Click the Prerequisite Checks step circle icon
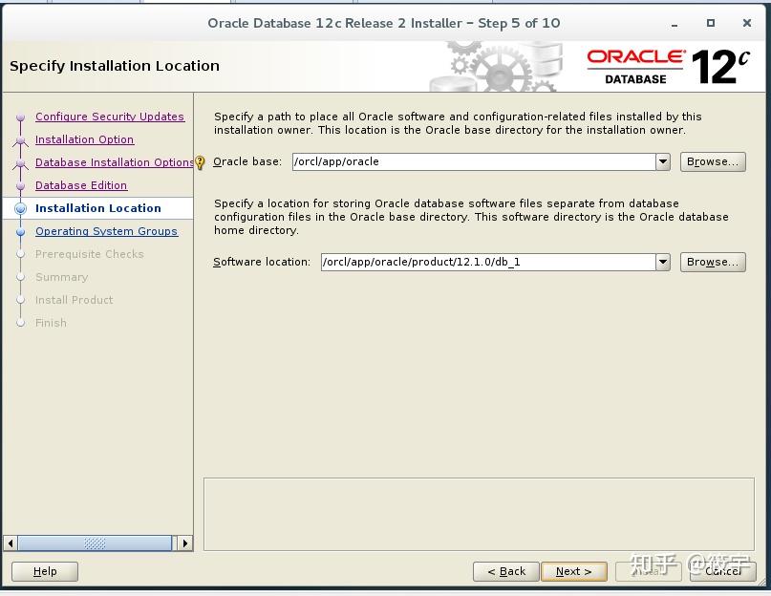771x596 pixels. (x=21, y=254)
